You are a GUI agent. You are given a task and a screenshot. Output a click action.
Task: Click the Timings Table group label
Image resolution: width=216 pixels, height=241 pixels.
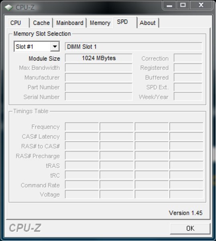[x=31, y=111]
